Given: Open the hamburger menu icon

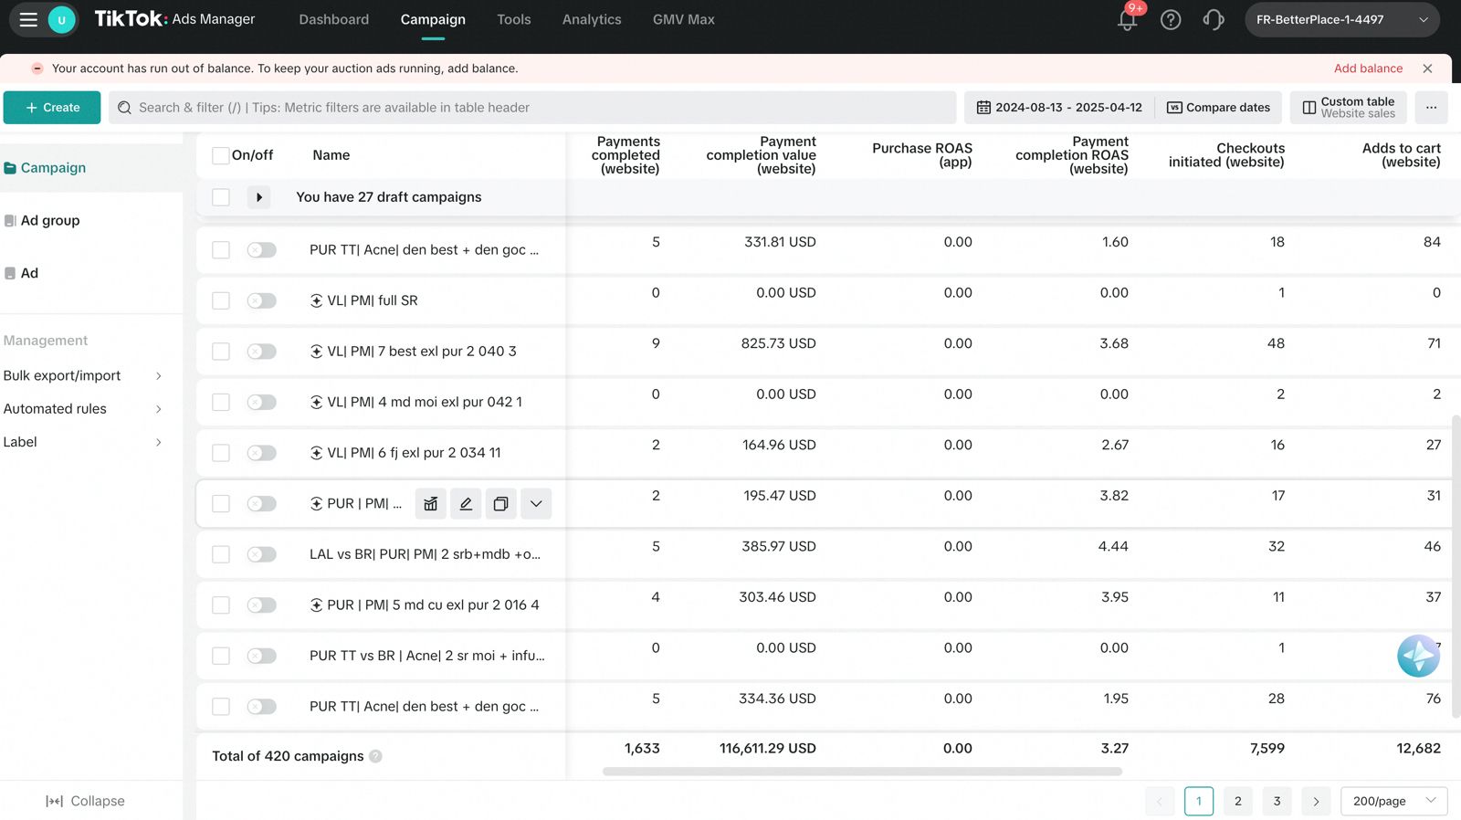Looking at the screenshot, I should coord(28,19).
